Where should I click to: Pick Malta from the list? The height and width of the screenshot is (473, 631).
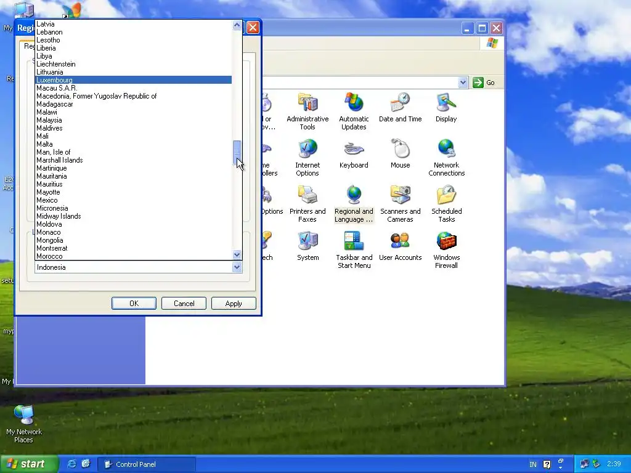[x=134, y=144]
